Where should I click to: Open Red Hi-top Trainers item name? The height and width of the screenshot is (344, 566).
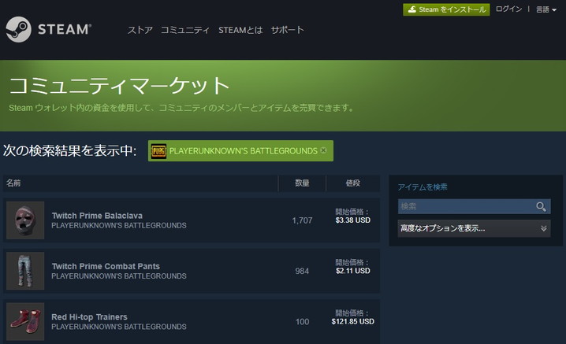(89, 317)
